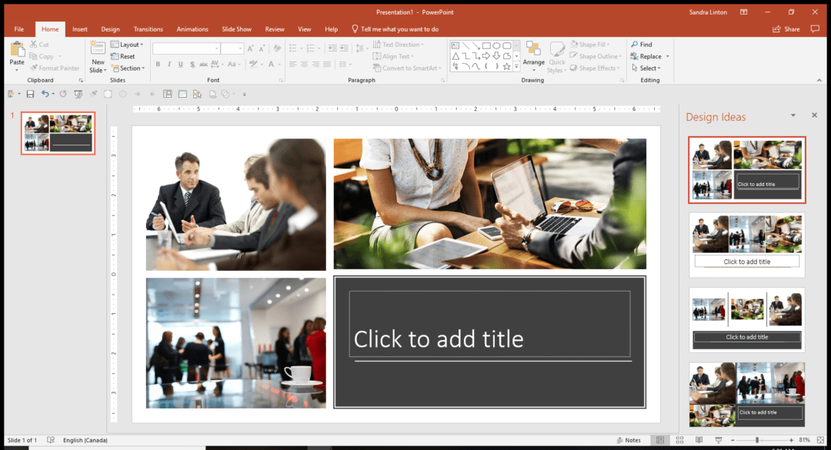Screen dimensions: 831x450
Task: Open the Animations ribbon tab
Action: click(x=192, y=28)
